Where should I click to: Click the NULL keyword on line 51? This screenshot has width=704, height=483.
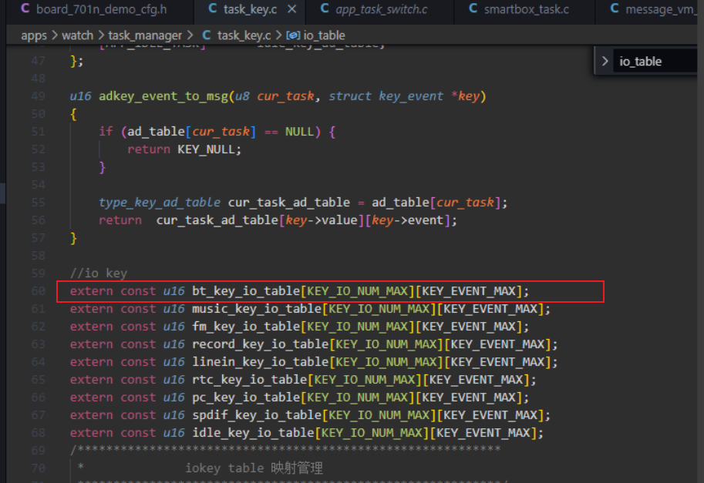[x=299, y=132]
